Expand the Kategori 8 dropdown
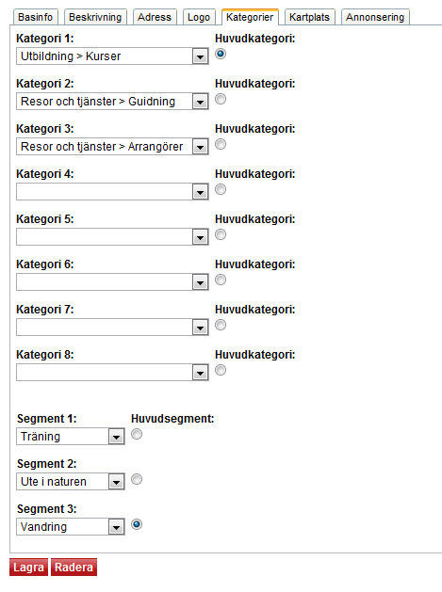This screenshot has width=442, height=592. coord(112,373)
